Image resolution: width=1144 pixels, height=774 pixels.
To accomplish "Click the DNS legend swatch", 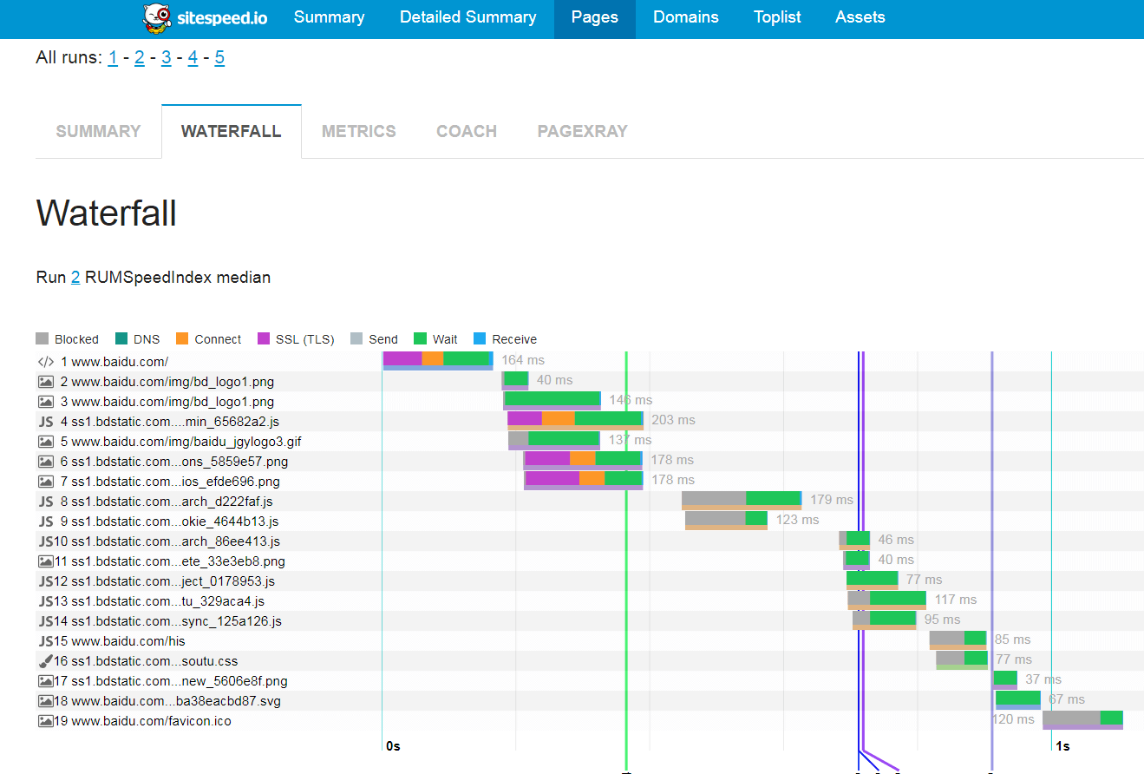I will (121, 339).
